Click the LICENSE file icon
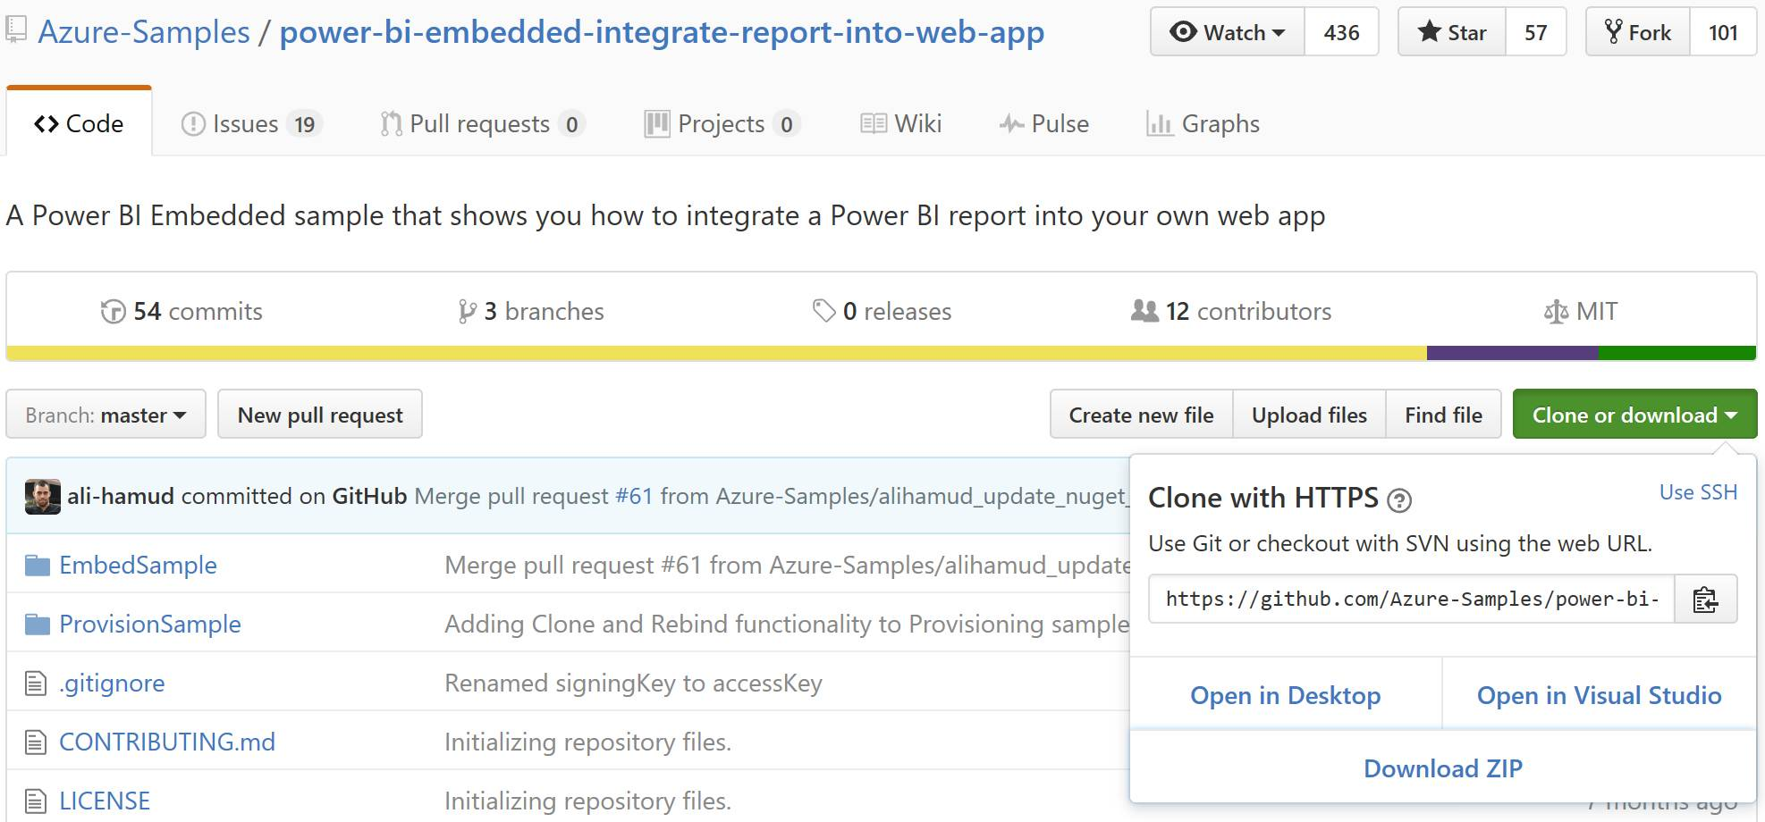 [x=35, y=801]
